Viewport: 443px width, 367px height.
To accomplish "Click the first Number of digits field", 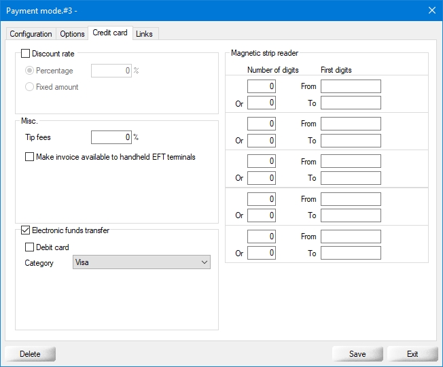I will click(x=262, y=86).
